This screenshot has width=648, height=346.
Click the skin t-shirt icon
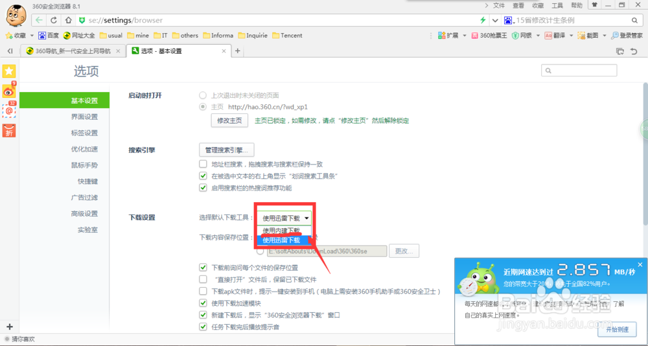(x=594, y=5)
